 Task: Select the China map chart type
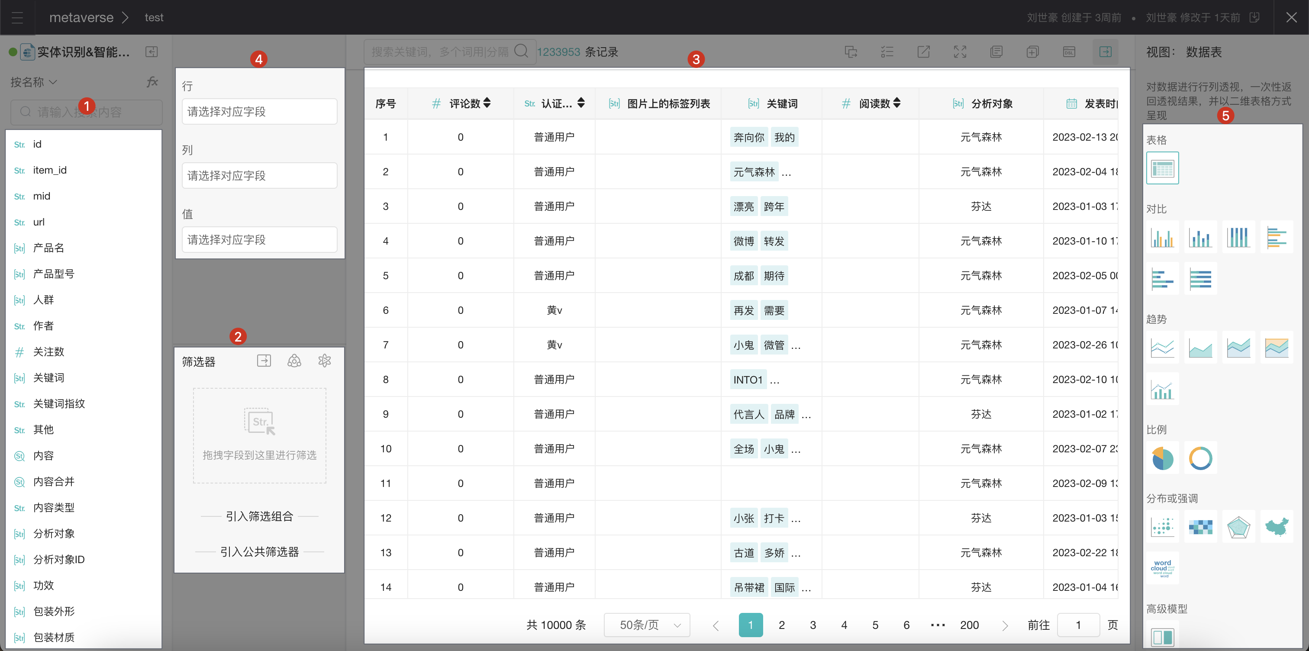pyautogui.click(x=1276, y=526)
